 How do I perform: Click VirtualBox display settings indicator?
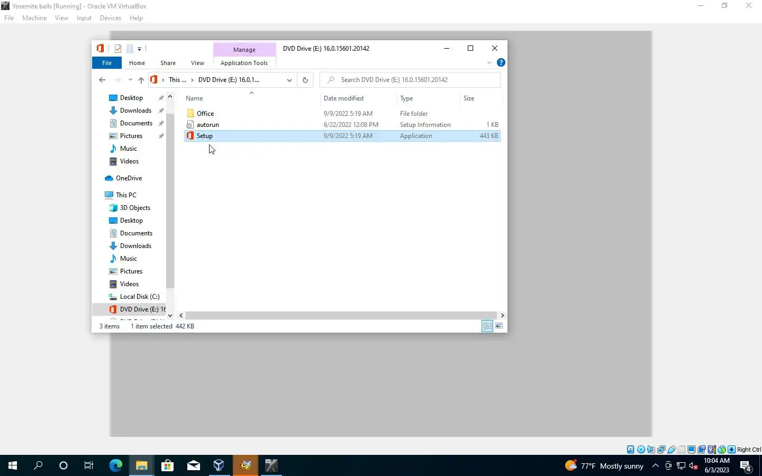click(691, 450)
